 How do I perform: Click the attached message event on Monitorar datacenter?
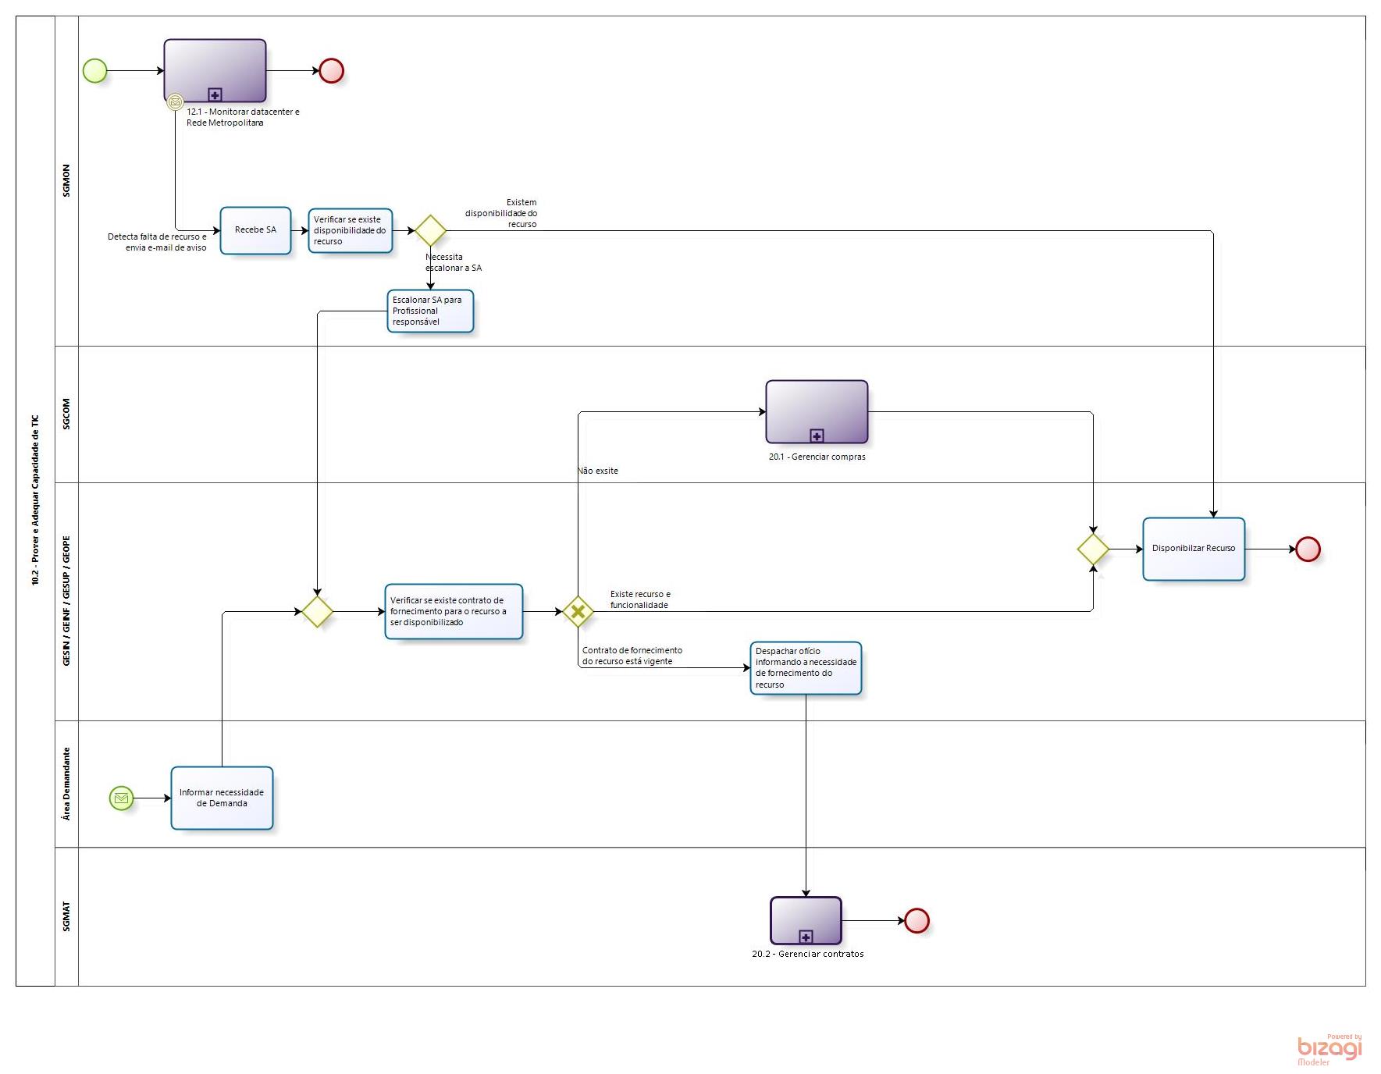(176, 102)
